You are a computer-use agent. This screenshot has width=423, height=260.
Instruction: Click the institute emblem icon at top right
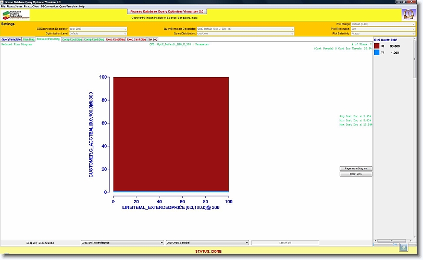point(408,15)
